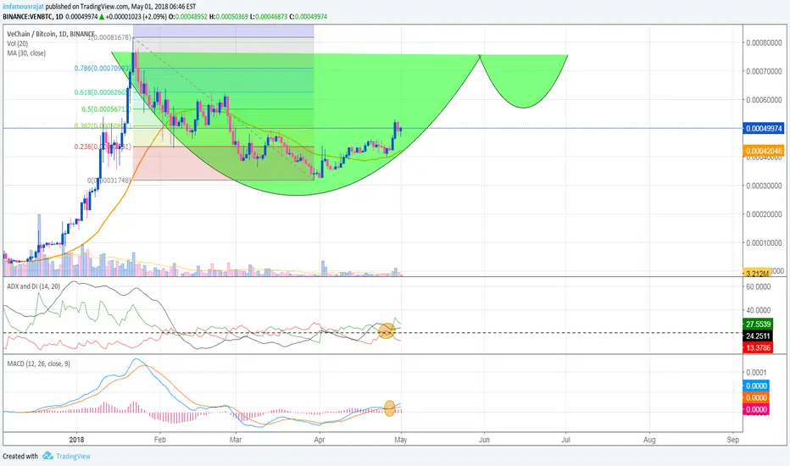Click the Jul label on time axis
The width and height of the screenshot is (790, 466).
(x=565, y=440)
